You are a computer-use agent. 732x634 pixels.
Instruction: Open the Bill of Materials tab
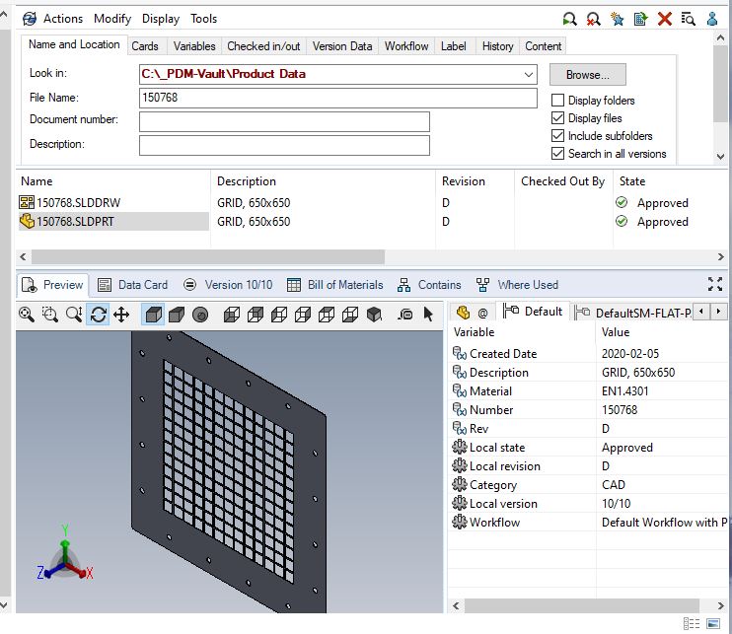coord(334,285)
